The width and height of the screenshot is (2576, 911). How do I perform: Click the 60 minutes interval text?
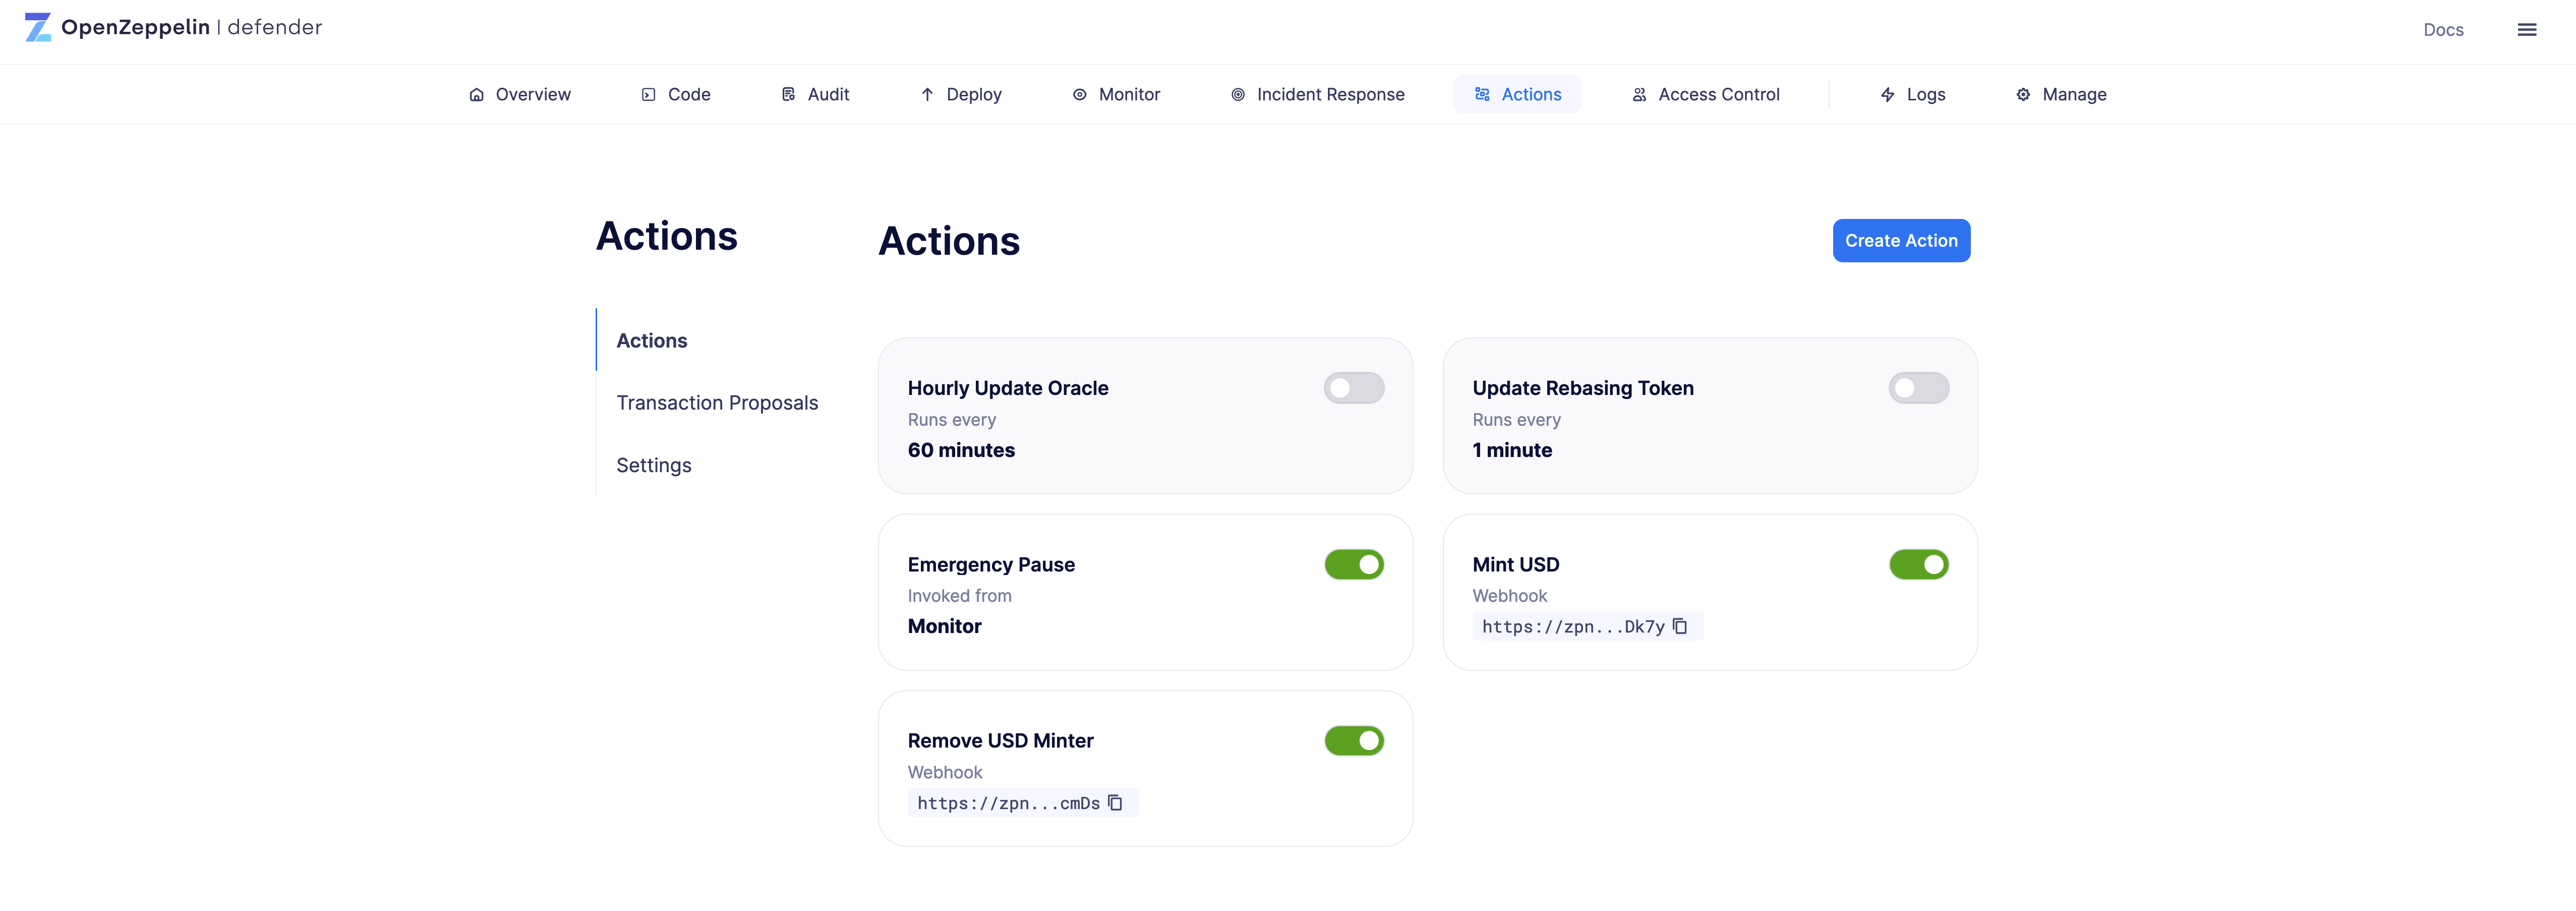[961, 450]
